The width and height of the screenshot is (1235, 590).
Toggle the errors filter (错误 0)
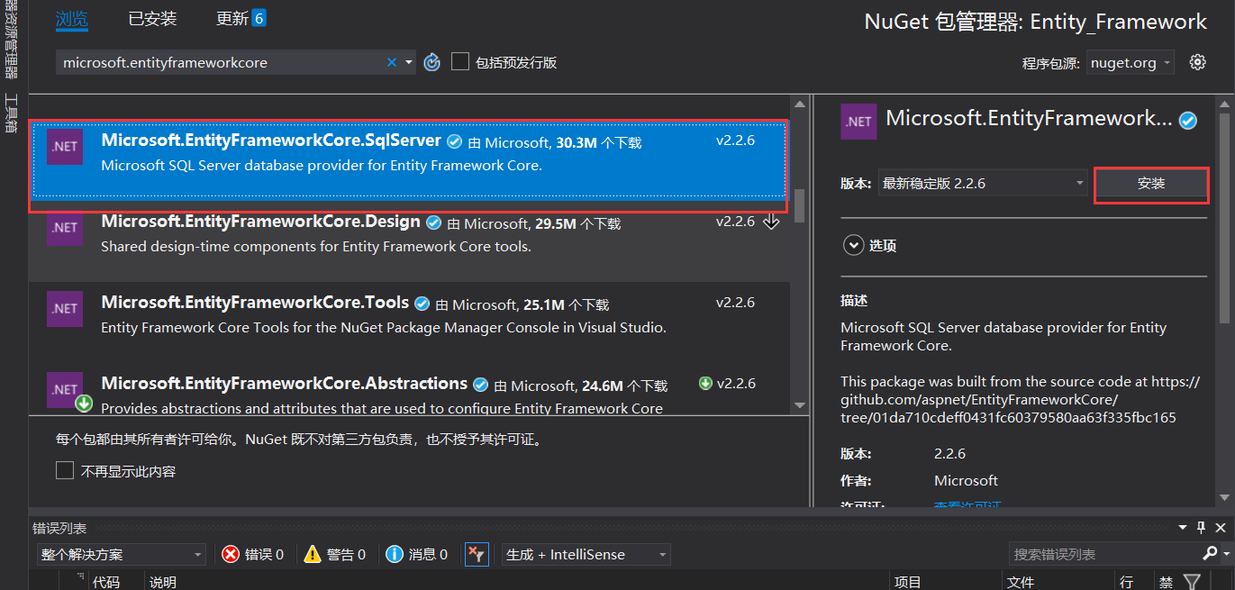(x=253, y=554)
